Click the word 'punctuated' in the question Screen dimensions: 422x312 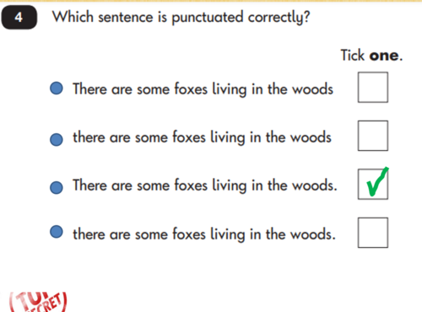[208, 18]
